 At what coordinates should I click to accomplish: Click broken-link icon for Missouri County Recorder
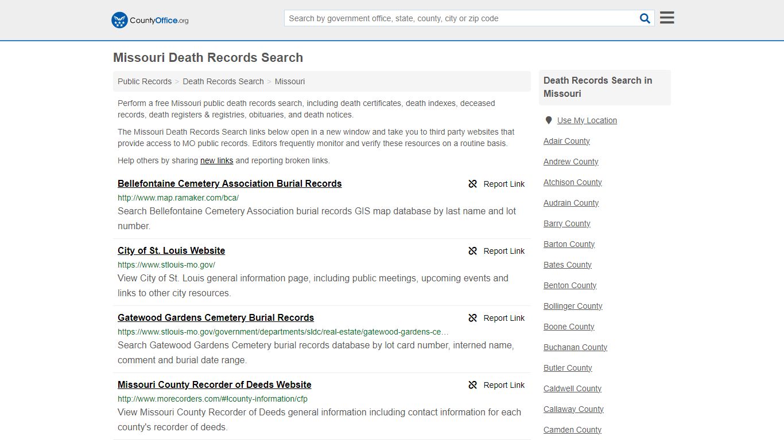[473, 385]
